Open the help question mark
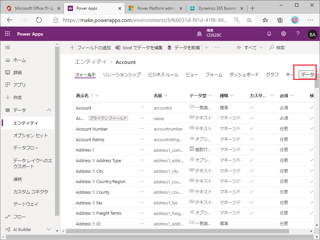This screenshot has width=320, height=240. pyautogui.click(x=298, y=34)
